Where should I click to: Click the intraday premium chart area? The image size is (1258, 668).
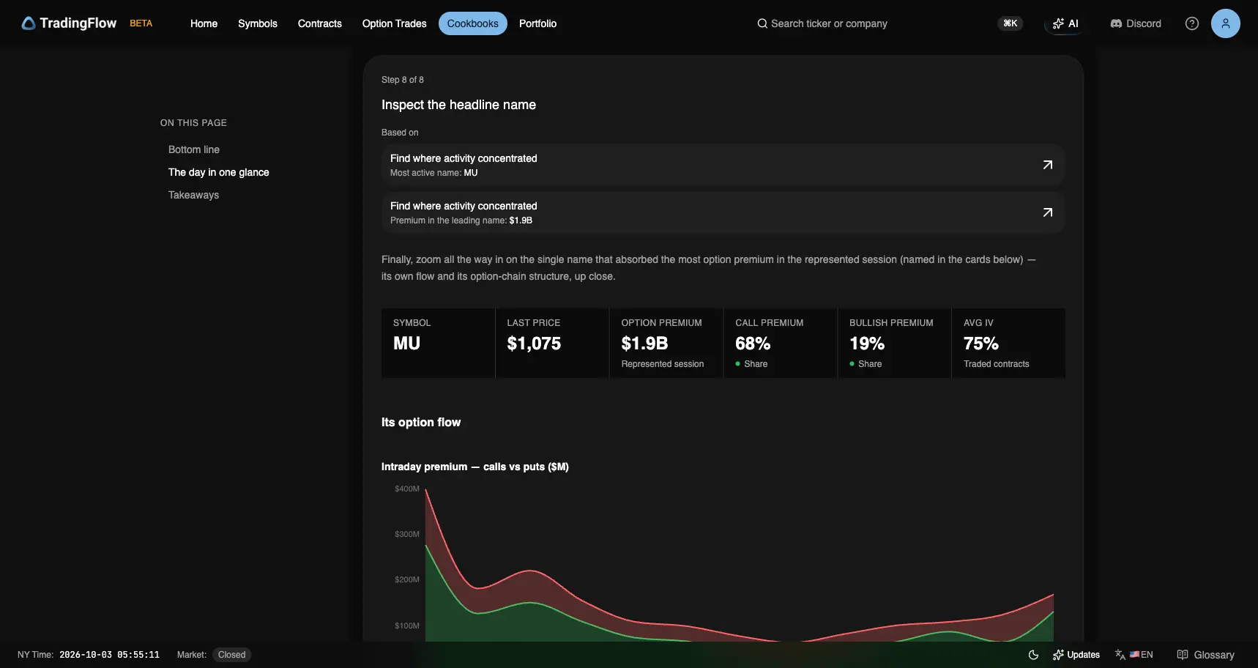pyautogui.click(x=740, y=564)
